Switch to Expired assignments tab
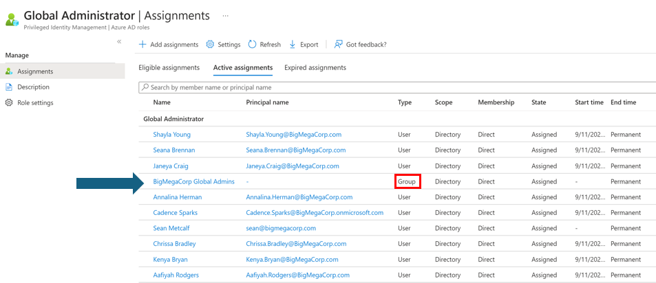This screenshot has height=283, width=656. pos(315,68)
